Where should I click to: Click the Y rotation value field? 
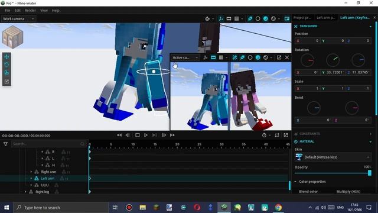pyautogui.click(x=333, y=72)
